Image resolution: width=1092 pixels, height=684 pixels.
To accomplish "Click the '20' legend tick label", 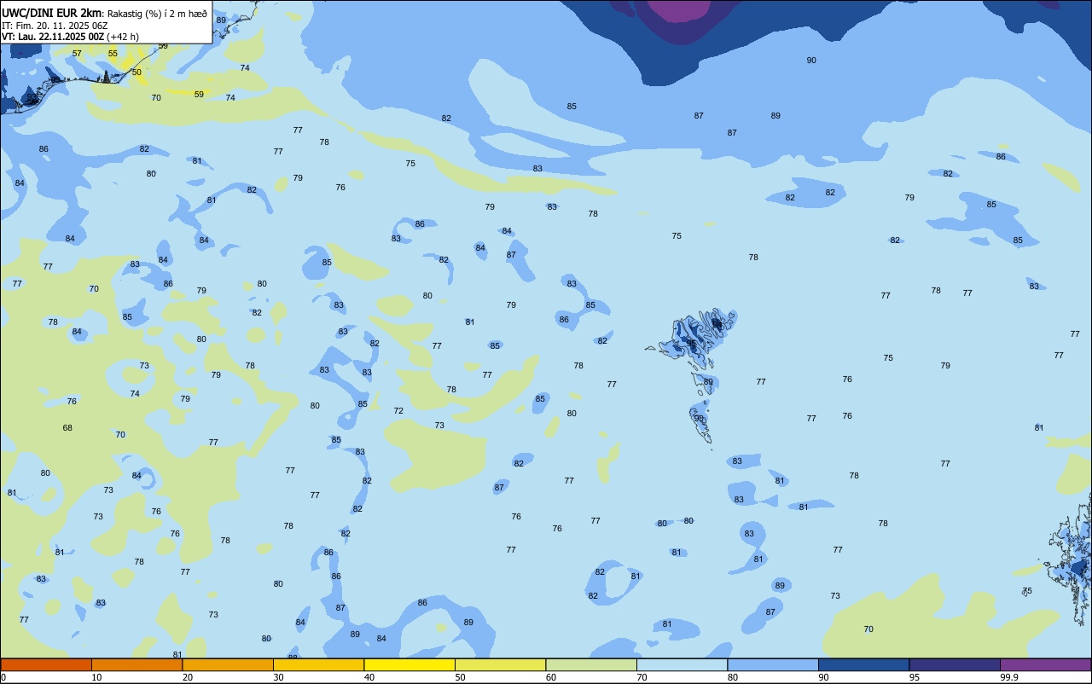I will (x=188, y=677).
